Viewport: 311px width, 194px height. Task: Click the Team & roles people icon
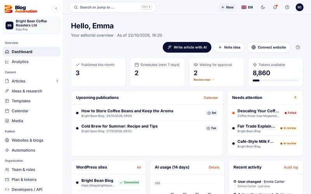[x=7, y=170]
